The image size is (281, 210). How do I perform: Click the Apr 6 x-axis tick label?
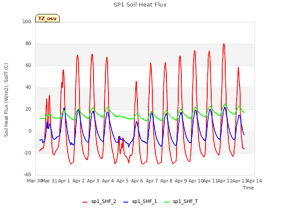pyautogui.click(x=137, y=181)
